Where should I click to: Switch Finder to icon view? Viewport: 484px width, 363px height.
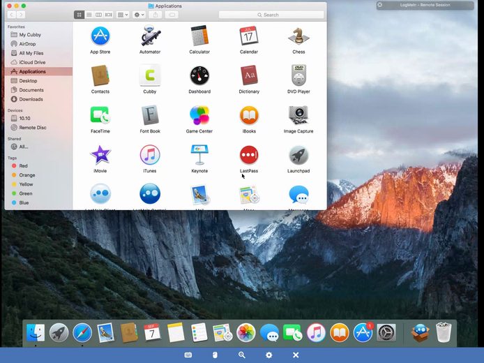[79, 15]
